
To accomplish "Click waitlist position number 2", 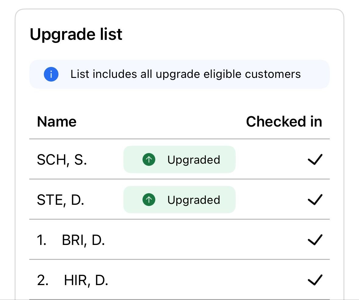I will (x=43, y=281).
